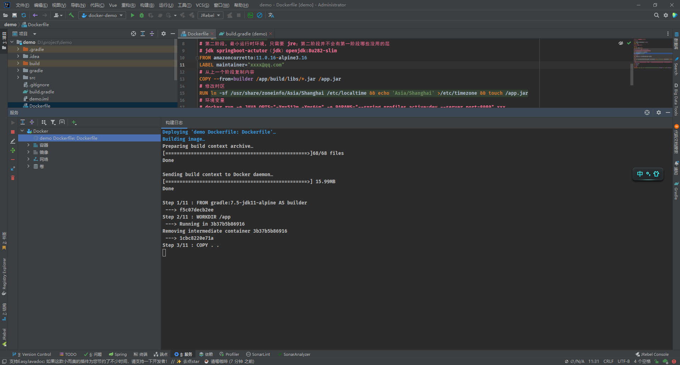Open project panel settings gear
Image resolution: width=680 pixels, height=365 pixels.
(164, 34)
